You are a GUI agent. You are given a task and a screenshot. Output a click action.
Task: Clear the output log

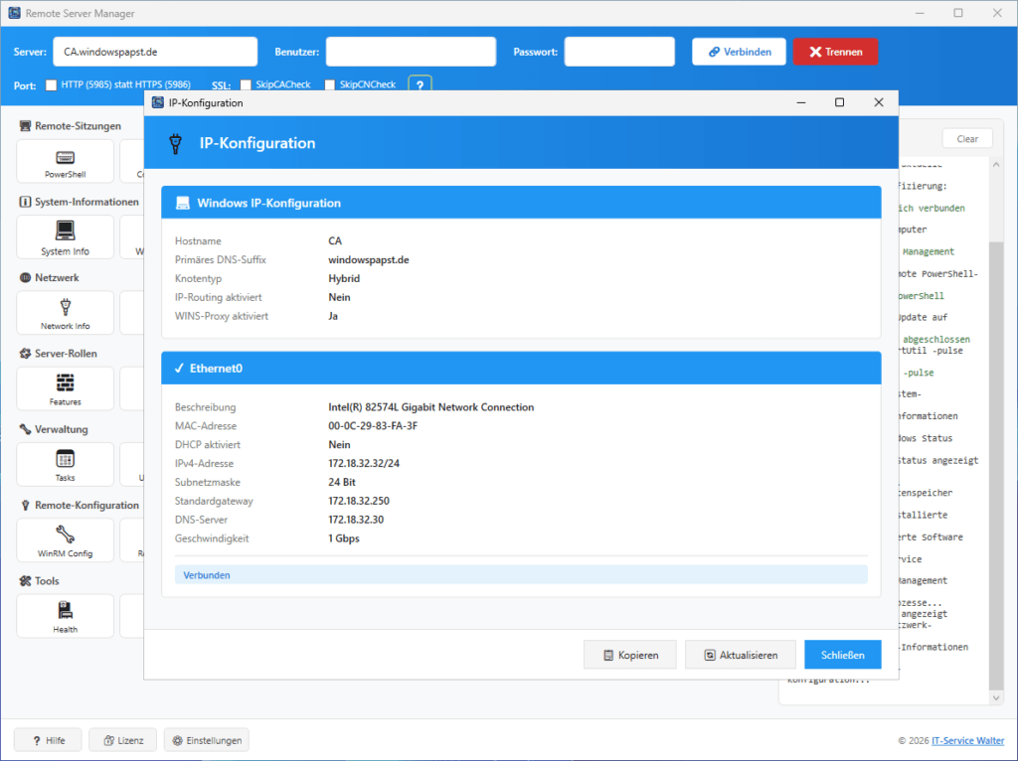coord(966,138)
